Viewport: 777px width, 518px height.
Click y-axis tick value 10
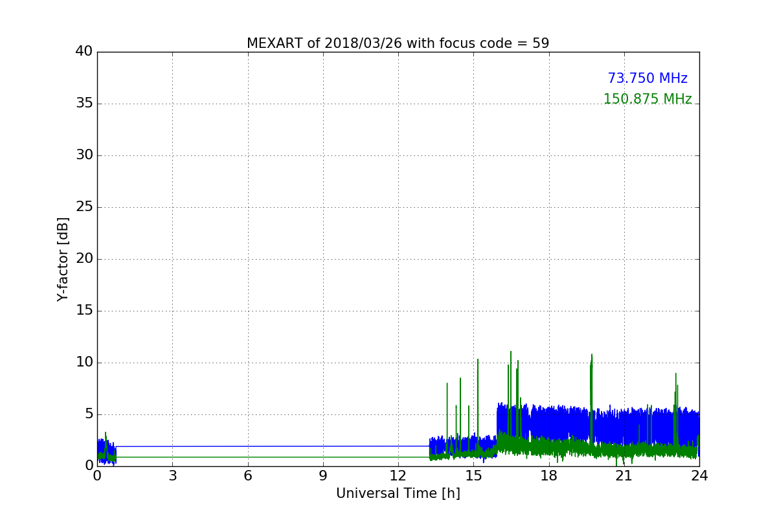84,363
